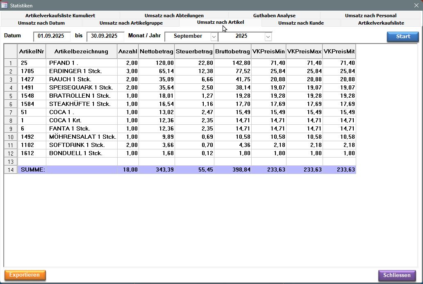The width and height of the screenshot is (423, 284).
Task: Select the Umsatz nach Kunde tab
Action: pos(301,23)
